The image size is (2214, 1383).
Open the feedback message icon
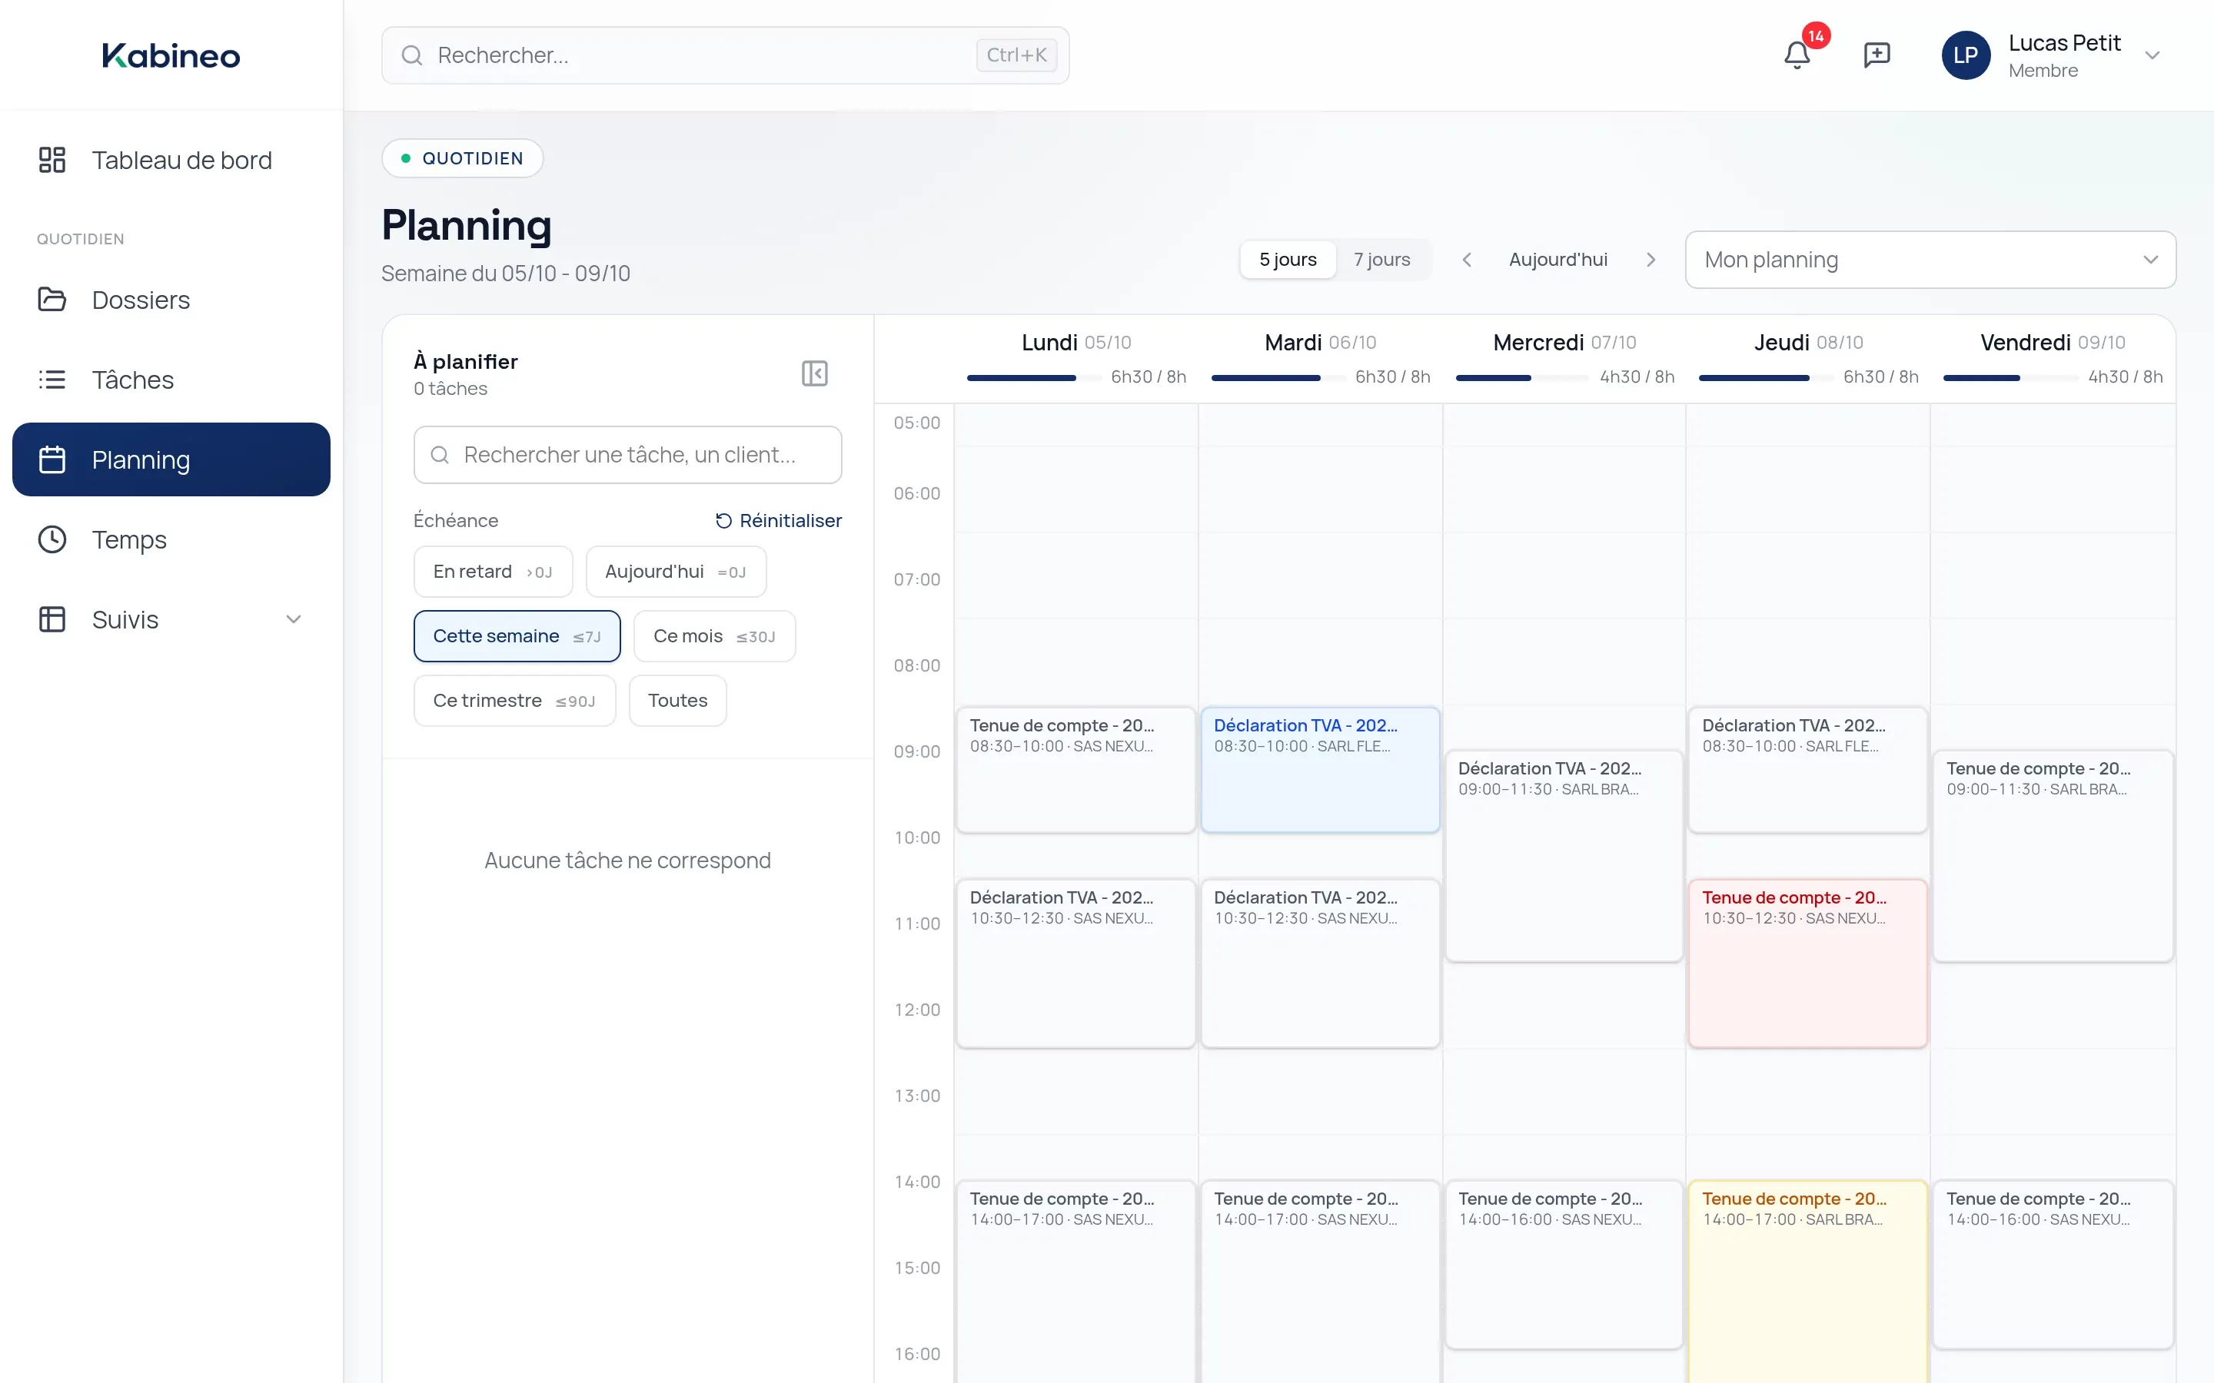pyautogui.click(x=1877, y=55)
